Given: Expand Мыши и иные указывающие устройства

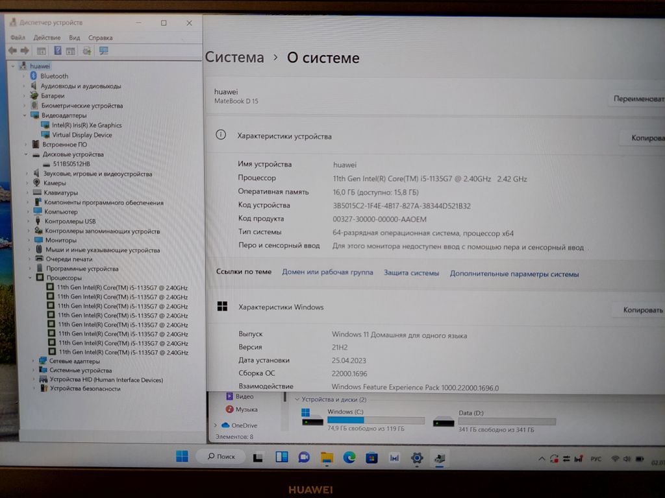Looking at the screenshot, I should [x=29, y=250].
